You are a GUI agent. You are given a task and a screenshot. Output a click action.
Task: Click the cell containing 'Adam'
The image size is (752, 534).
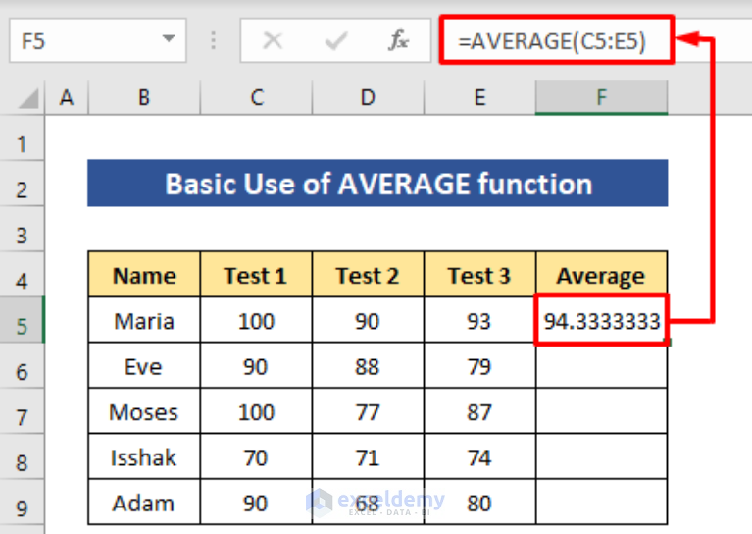144,502
